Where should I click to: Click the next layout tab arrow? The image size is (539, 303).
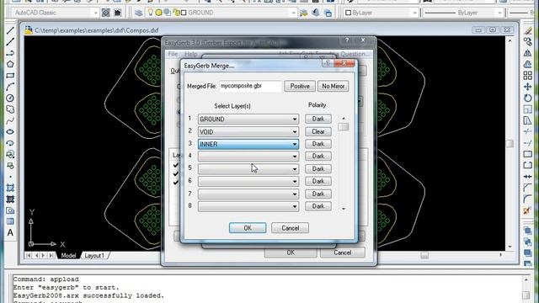tap(43, 256)
